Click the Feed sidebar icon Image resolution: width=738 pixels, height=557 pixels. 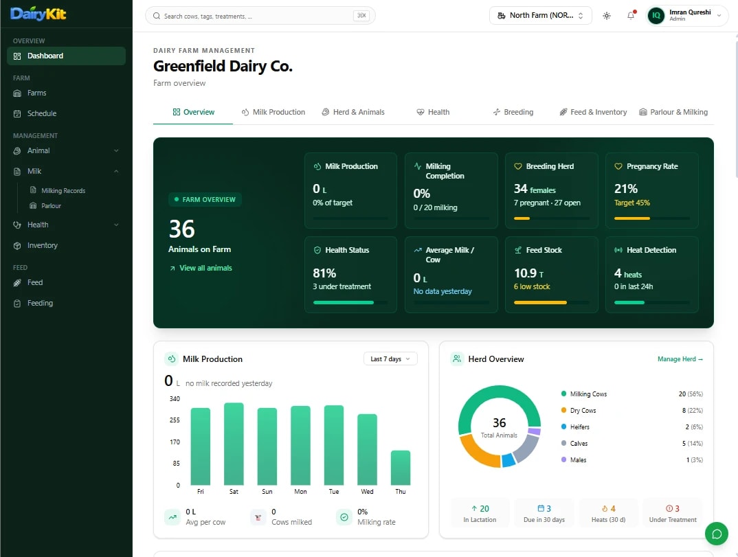pos(17,283)
